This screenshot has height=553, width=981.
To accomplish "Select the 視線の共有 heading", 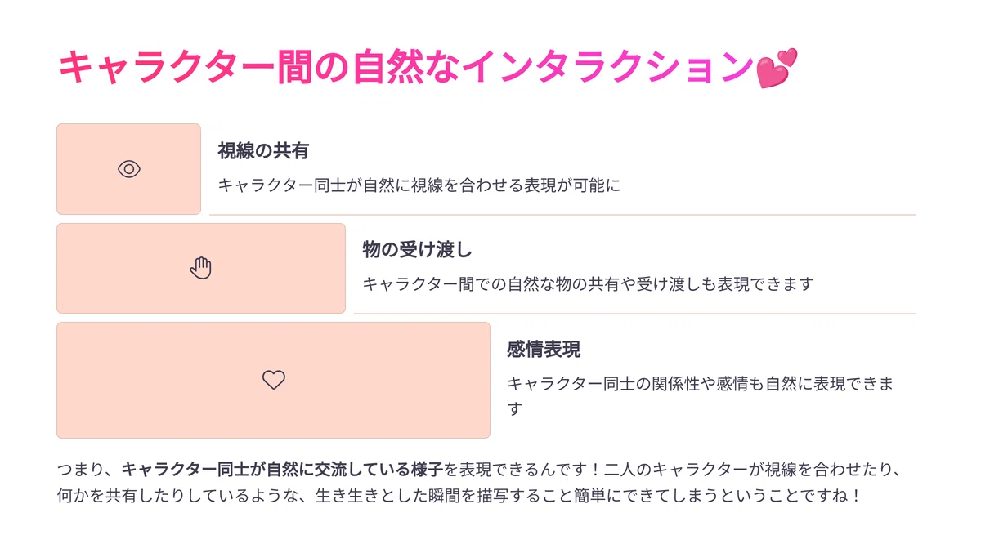I will pos(262,151).
